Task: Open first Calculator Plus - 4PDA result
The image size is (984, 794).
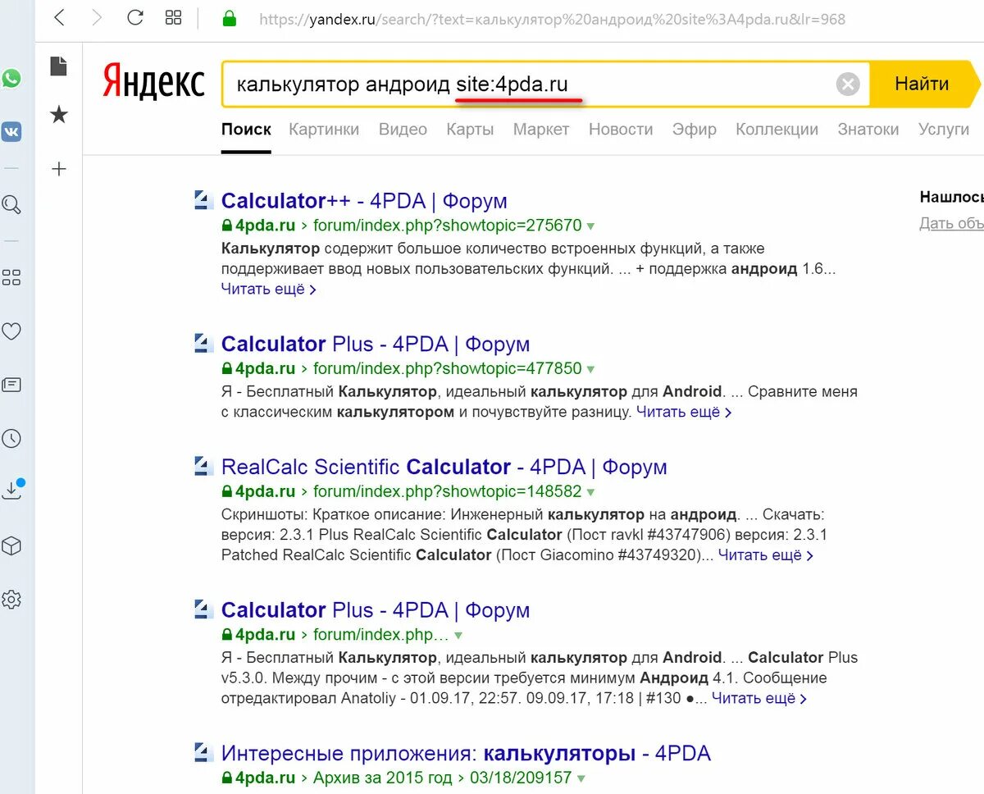Action: (x=376, y=344)
